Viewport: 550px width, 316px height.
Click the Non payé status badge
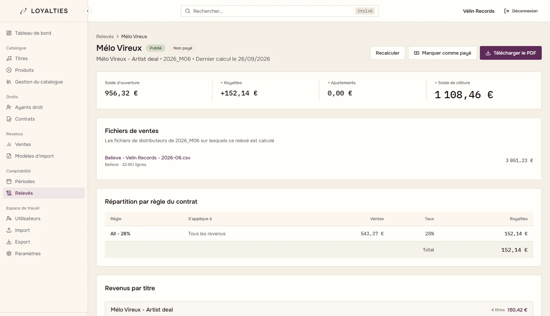pyautogui.click(x=183, y=48)
